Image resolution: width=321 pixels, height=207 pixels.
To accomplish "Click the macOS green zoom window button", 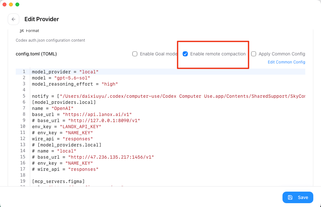I will 17,4.
